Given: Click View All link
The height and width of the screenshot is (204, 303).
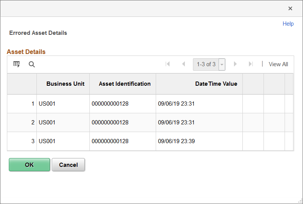Looking at the screenshot, I should [x=278, y=64].
